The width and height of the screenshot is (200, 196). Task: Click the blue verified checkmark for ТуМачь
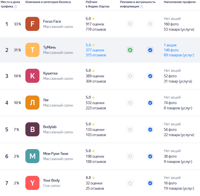point(150,50)
